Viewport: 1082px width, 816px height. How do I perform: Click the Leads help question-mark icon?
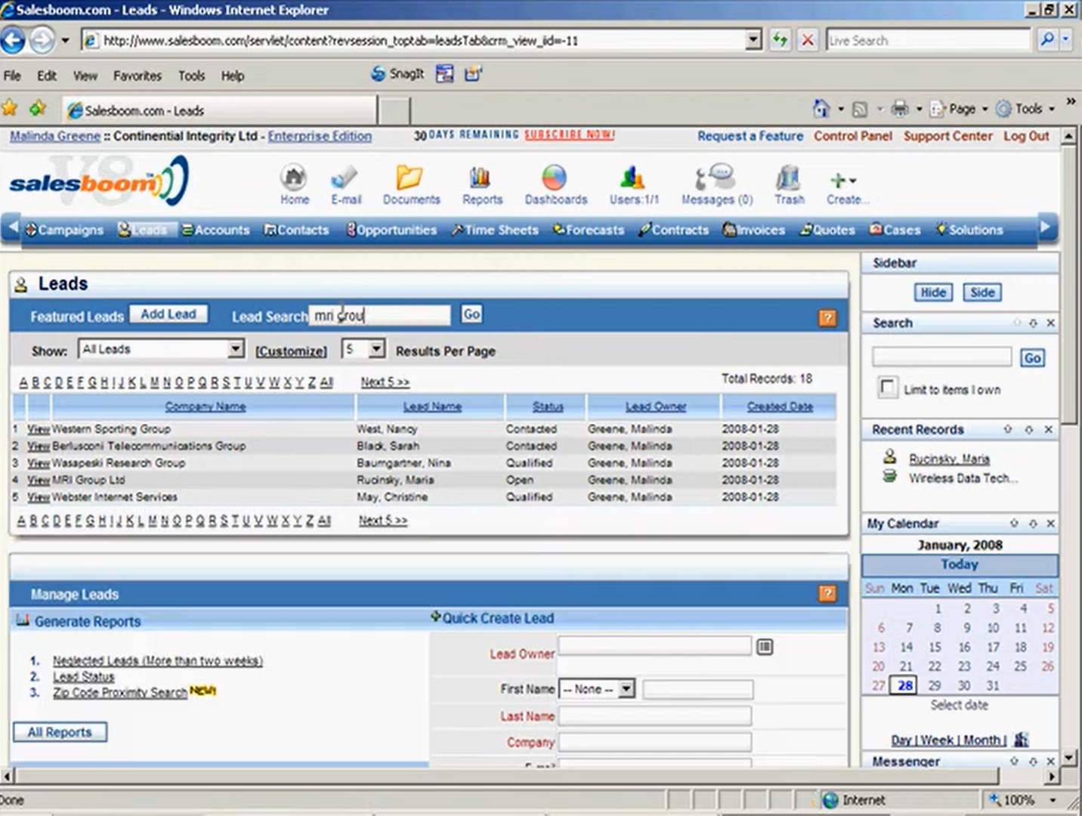[827, 318]
